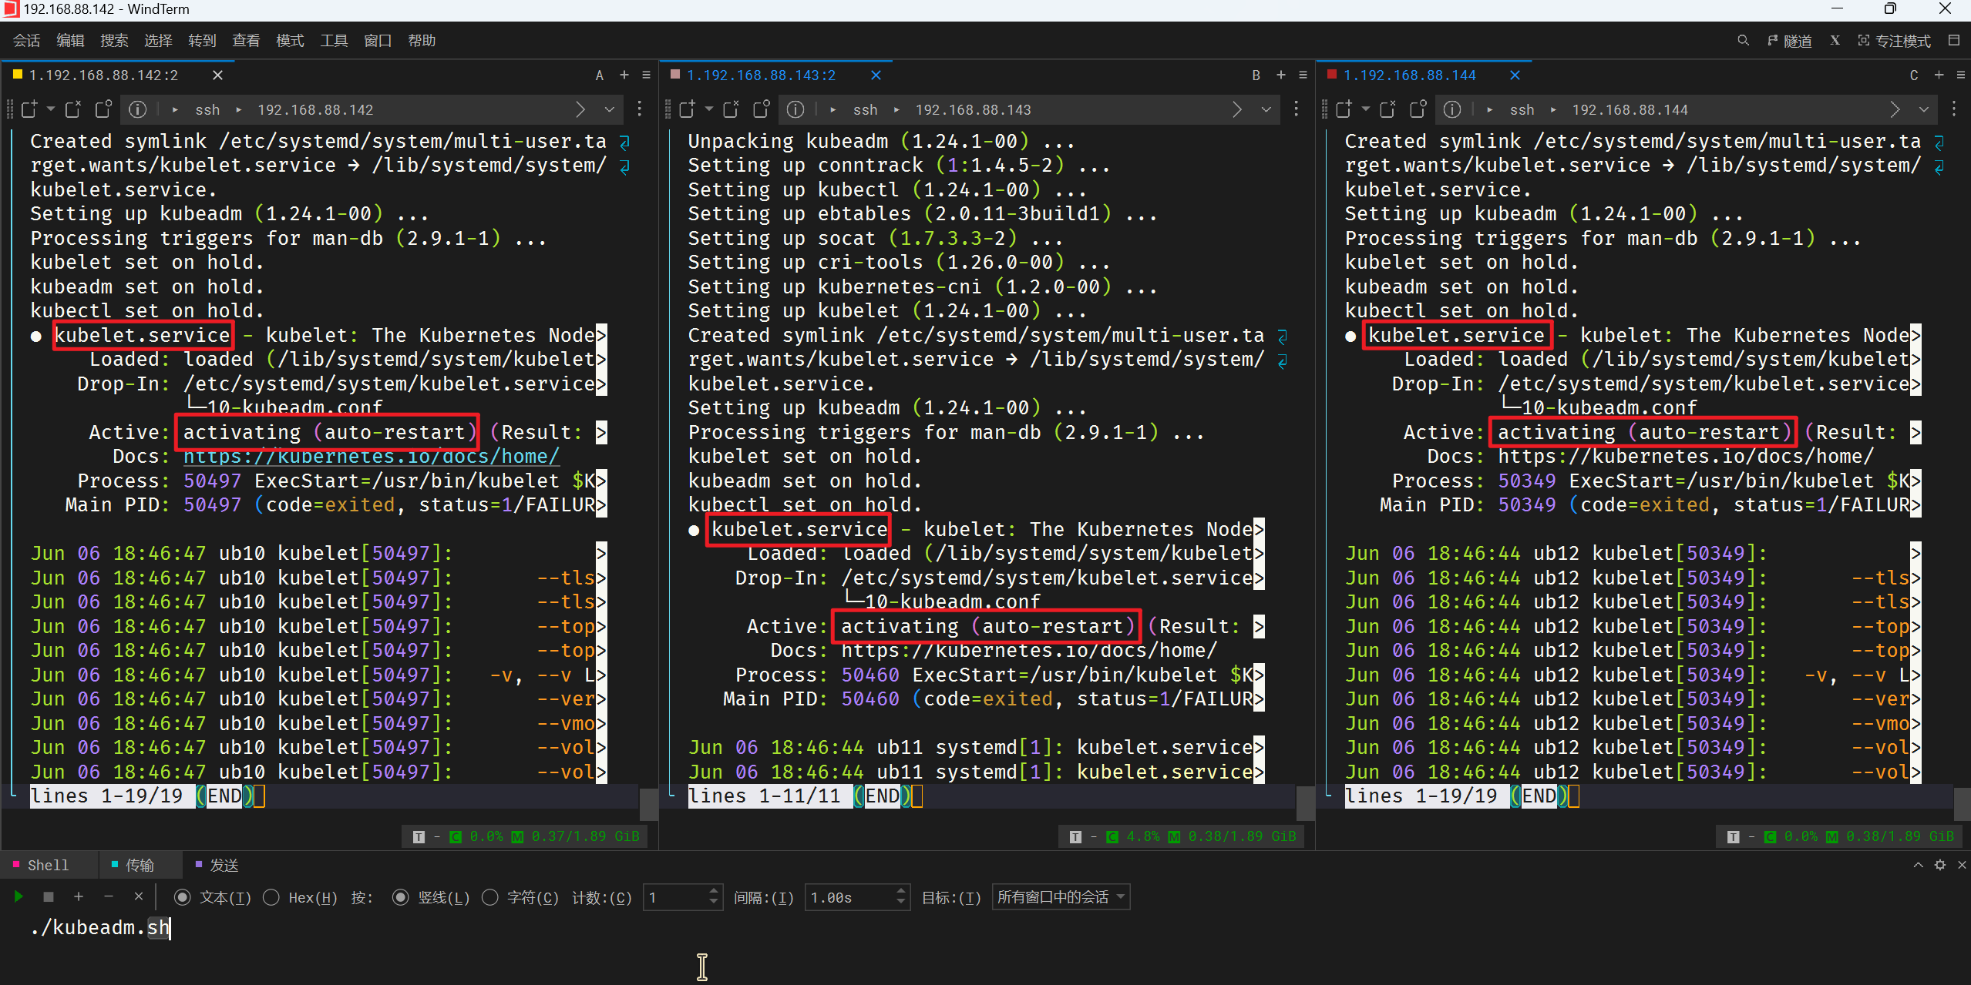Click the 间隔 interval input field

[848, 897]
